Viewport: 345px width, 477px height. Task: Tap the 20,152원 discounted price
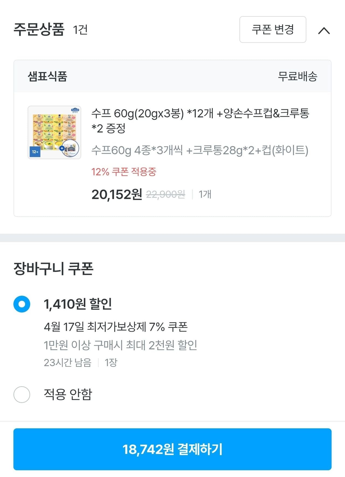[x=117, y=194]
